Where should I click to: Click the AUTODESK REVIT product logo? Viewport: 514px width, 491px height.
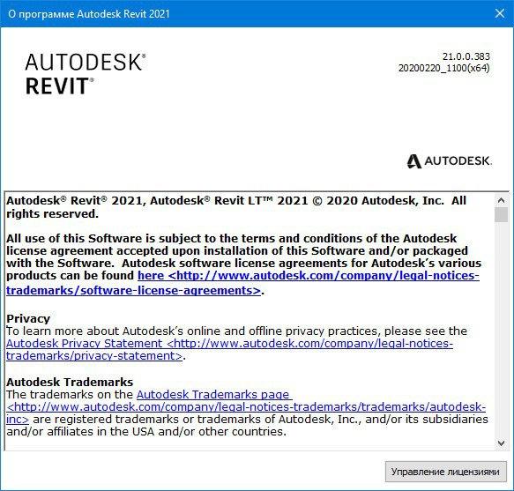click(86, 74)
